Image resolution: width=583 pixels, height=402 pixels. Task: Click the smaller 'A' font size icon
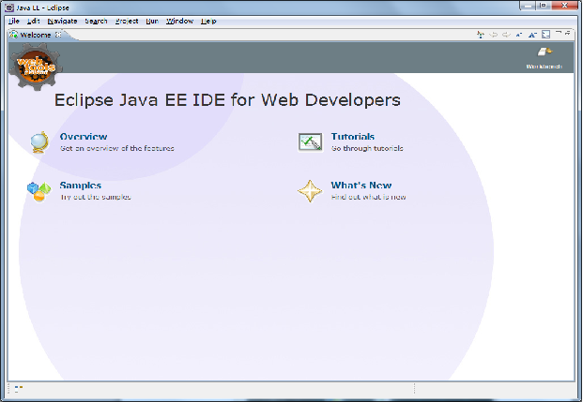point(519,35)
